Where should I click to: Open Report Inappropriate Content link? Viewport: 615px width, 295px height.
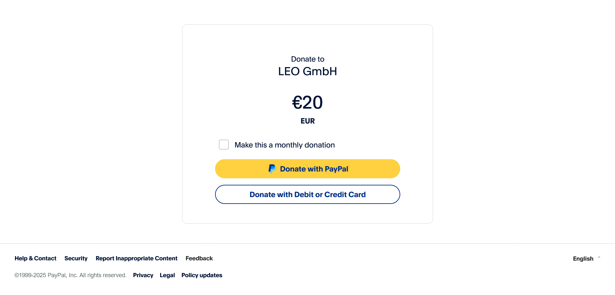[136, 258]
